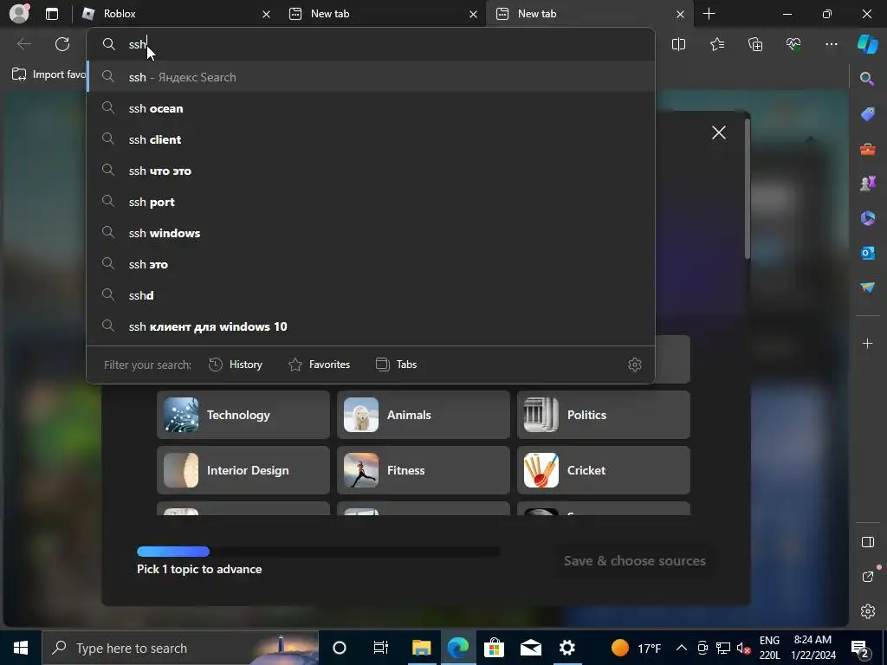Select suggestion ssh что это
Viewport: 887px width, 665px height.
point(371,171)
